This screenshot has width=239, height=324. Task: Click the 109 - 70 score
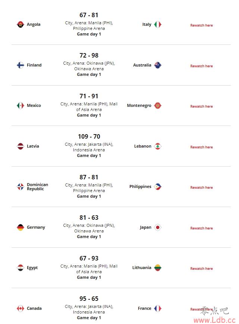click(x=89, y=136)
